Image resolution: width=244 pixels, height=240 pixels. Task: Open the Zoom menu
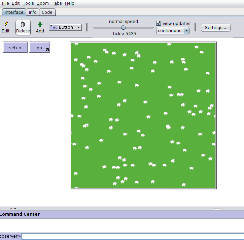[43, 3]
